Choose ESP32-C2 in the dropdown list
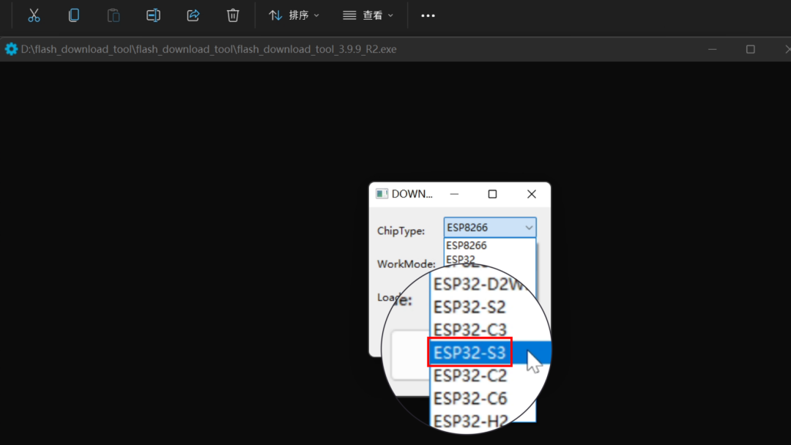Image resolution: width=791 pixels, height=445 pixels. pyautogui.click(x=469, y=375)
